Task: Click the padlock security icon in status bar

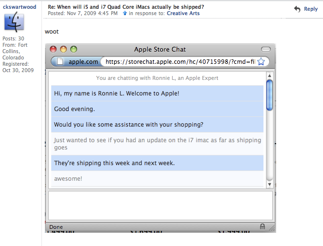Action: [262, 227]
